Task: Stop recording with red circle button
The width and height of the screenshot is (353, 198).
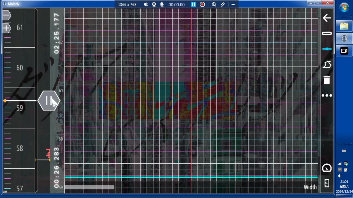Action: click(202, 4)
